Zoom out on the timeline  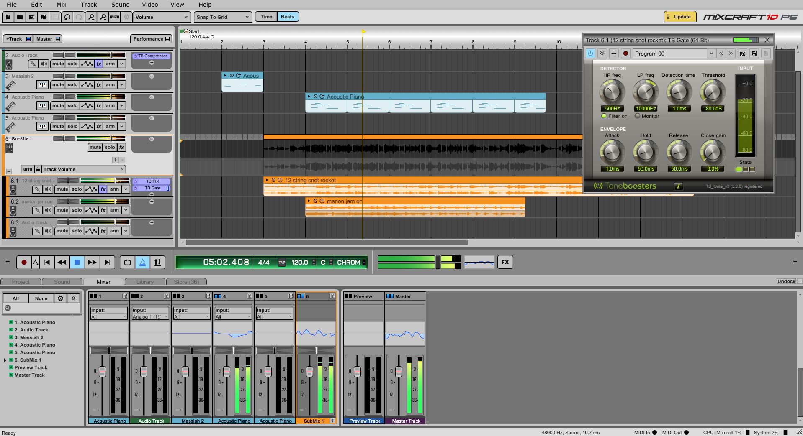coord(103,17)
